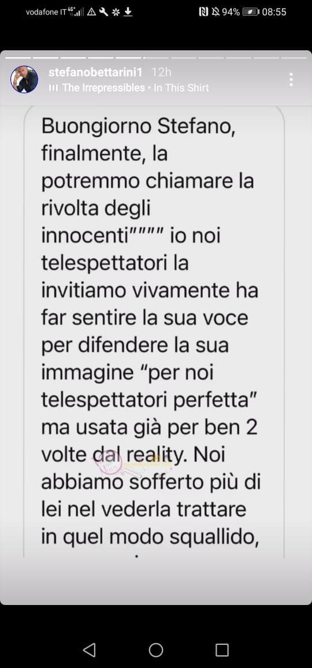Viewport: 312px width, 668px height.
Task: Tap the muted bell notification icon
Action: 216,12
